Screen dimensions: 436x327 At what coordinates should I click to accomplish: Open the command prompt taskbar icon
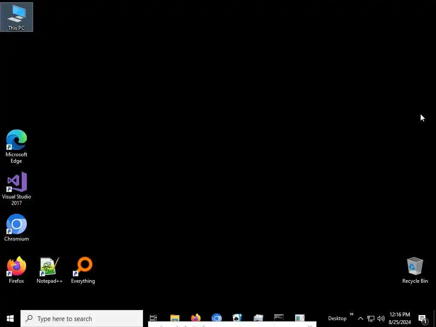(x=279, y=318)
